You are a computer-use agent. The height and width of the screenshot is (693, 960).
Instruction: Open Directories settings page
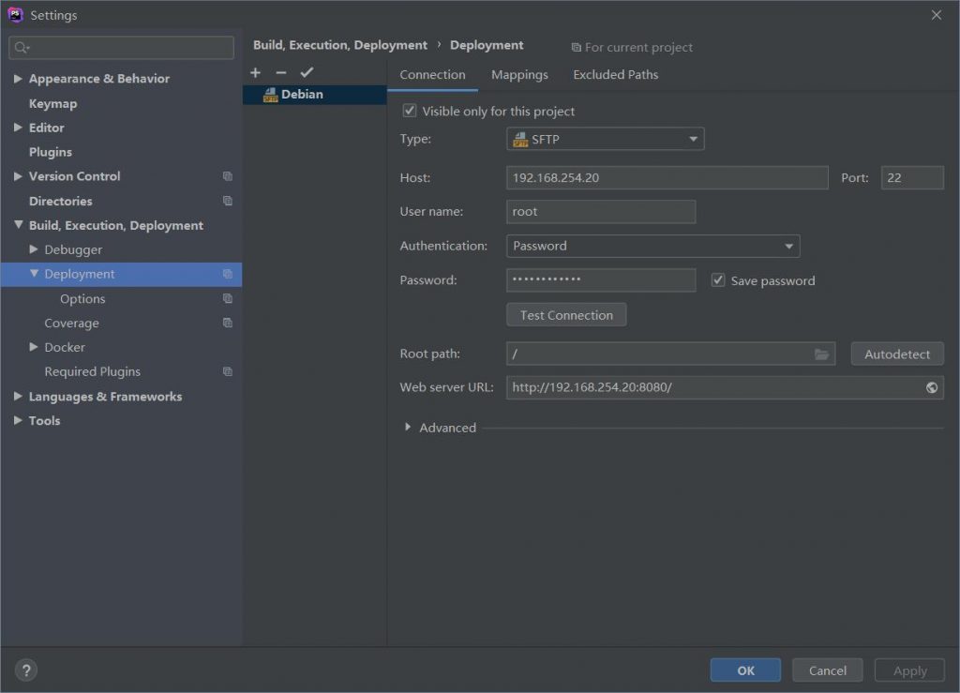[x=61, y=201]
